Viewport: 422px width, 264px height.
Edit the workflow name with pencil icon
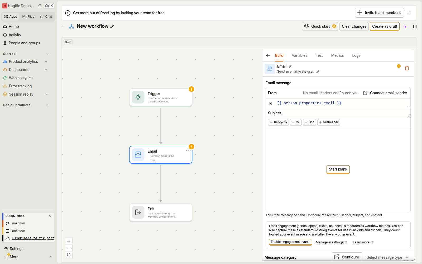[x=112, y=26]
